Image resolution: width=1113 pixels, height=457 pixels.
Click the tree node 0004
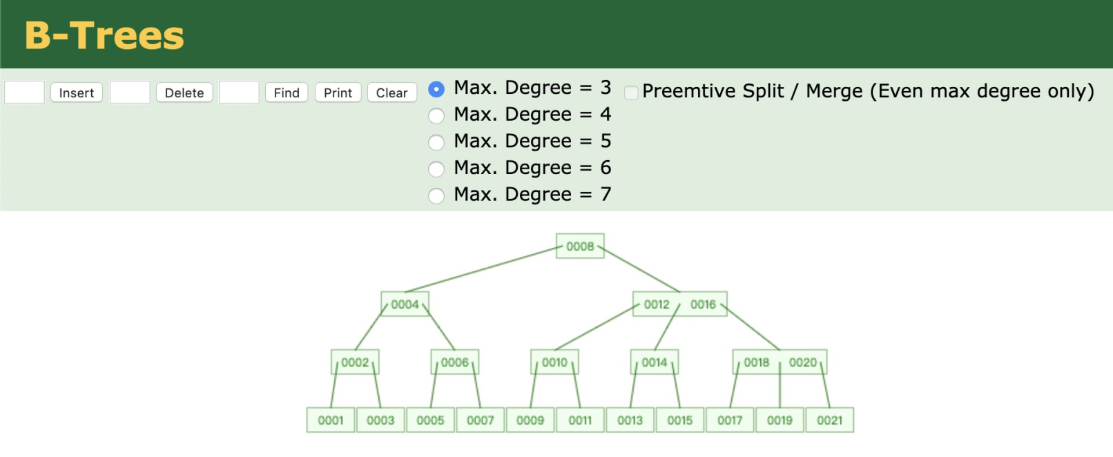[405, 304]
